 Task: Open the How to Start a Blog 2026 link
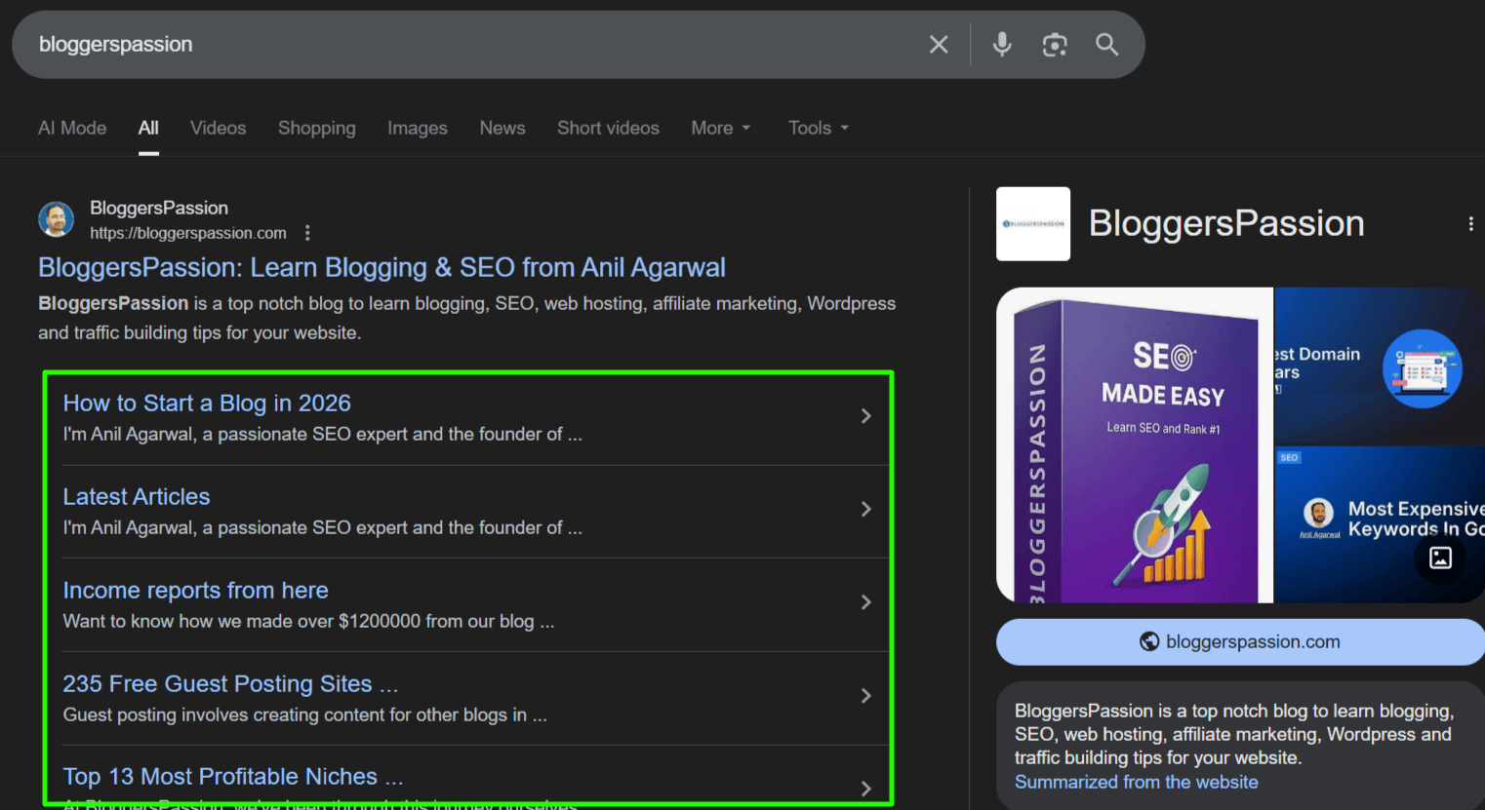point(207,403)
